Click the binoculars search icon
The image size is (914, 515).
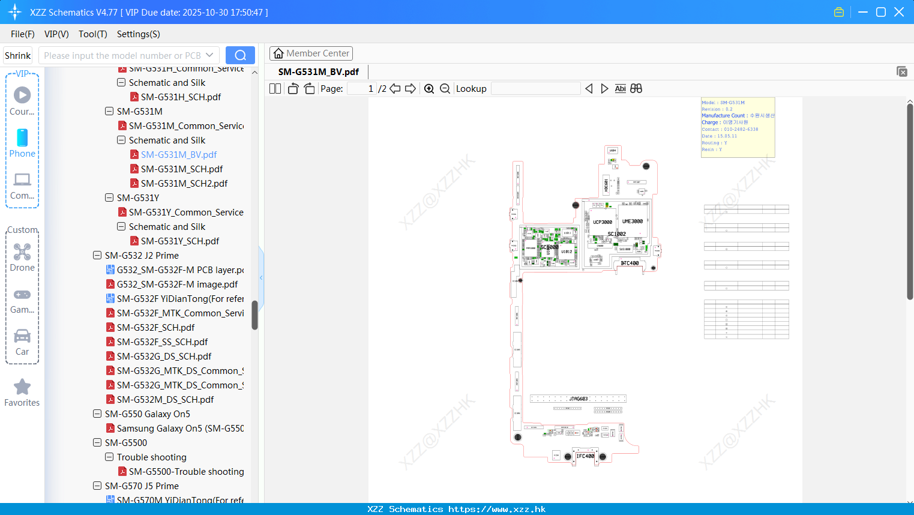coord(636,89)
